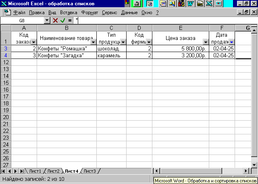This screenshot has height=184, width=258.
Task: Click the Excel workbook icon beside Файл menu
Action: 7,13
